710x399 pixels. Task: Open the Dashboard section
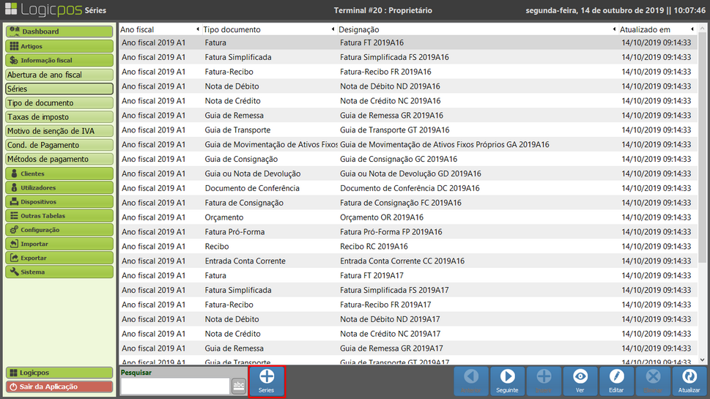point(59,31)
